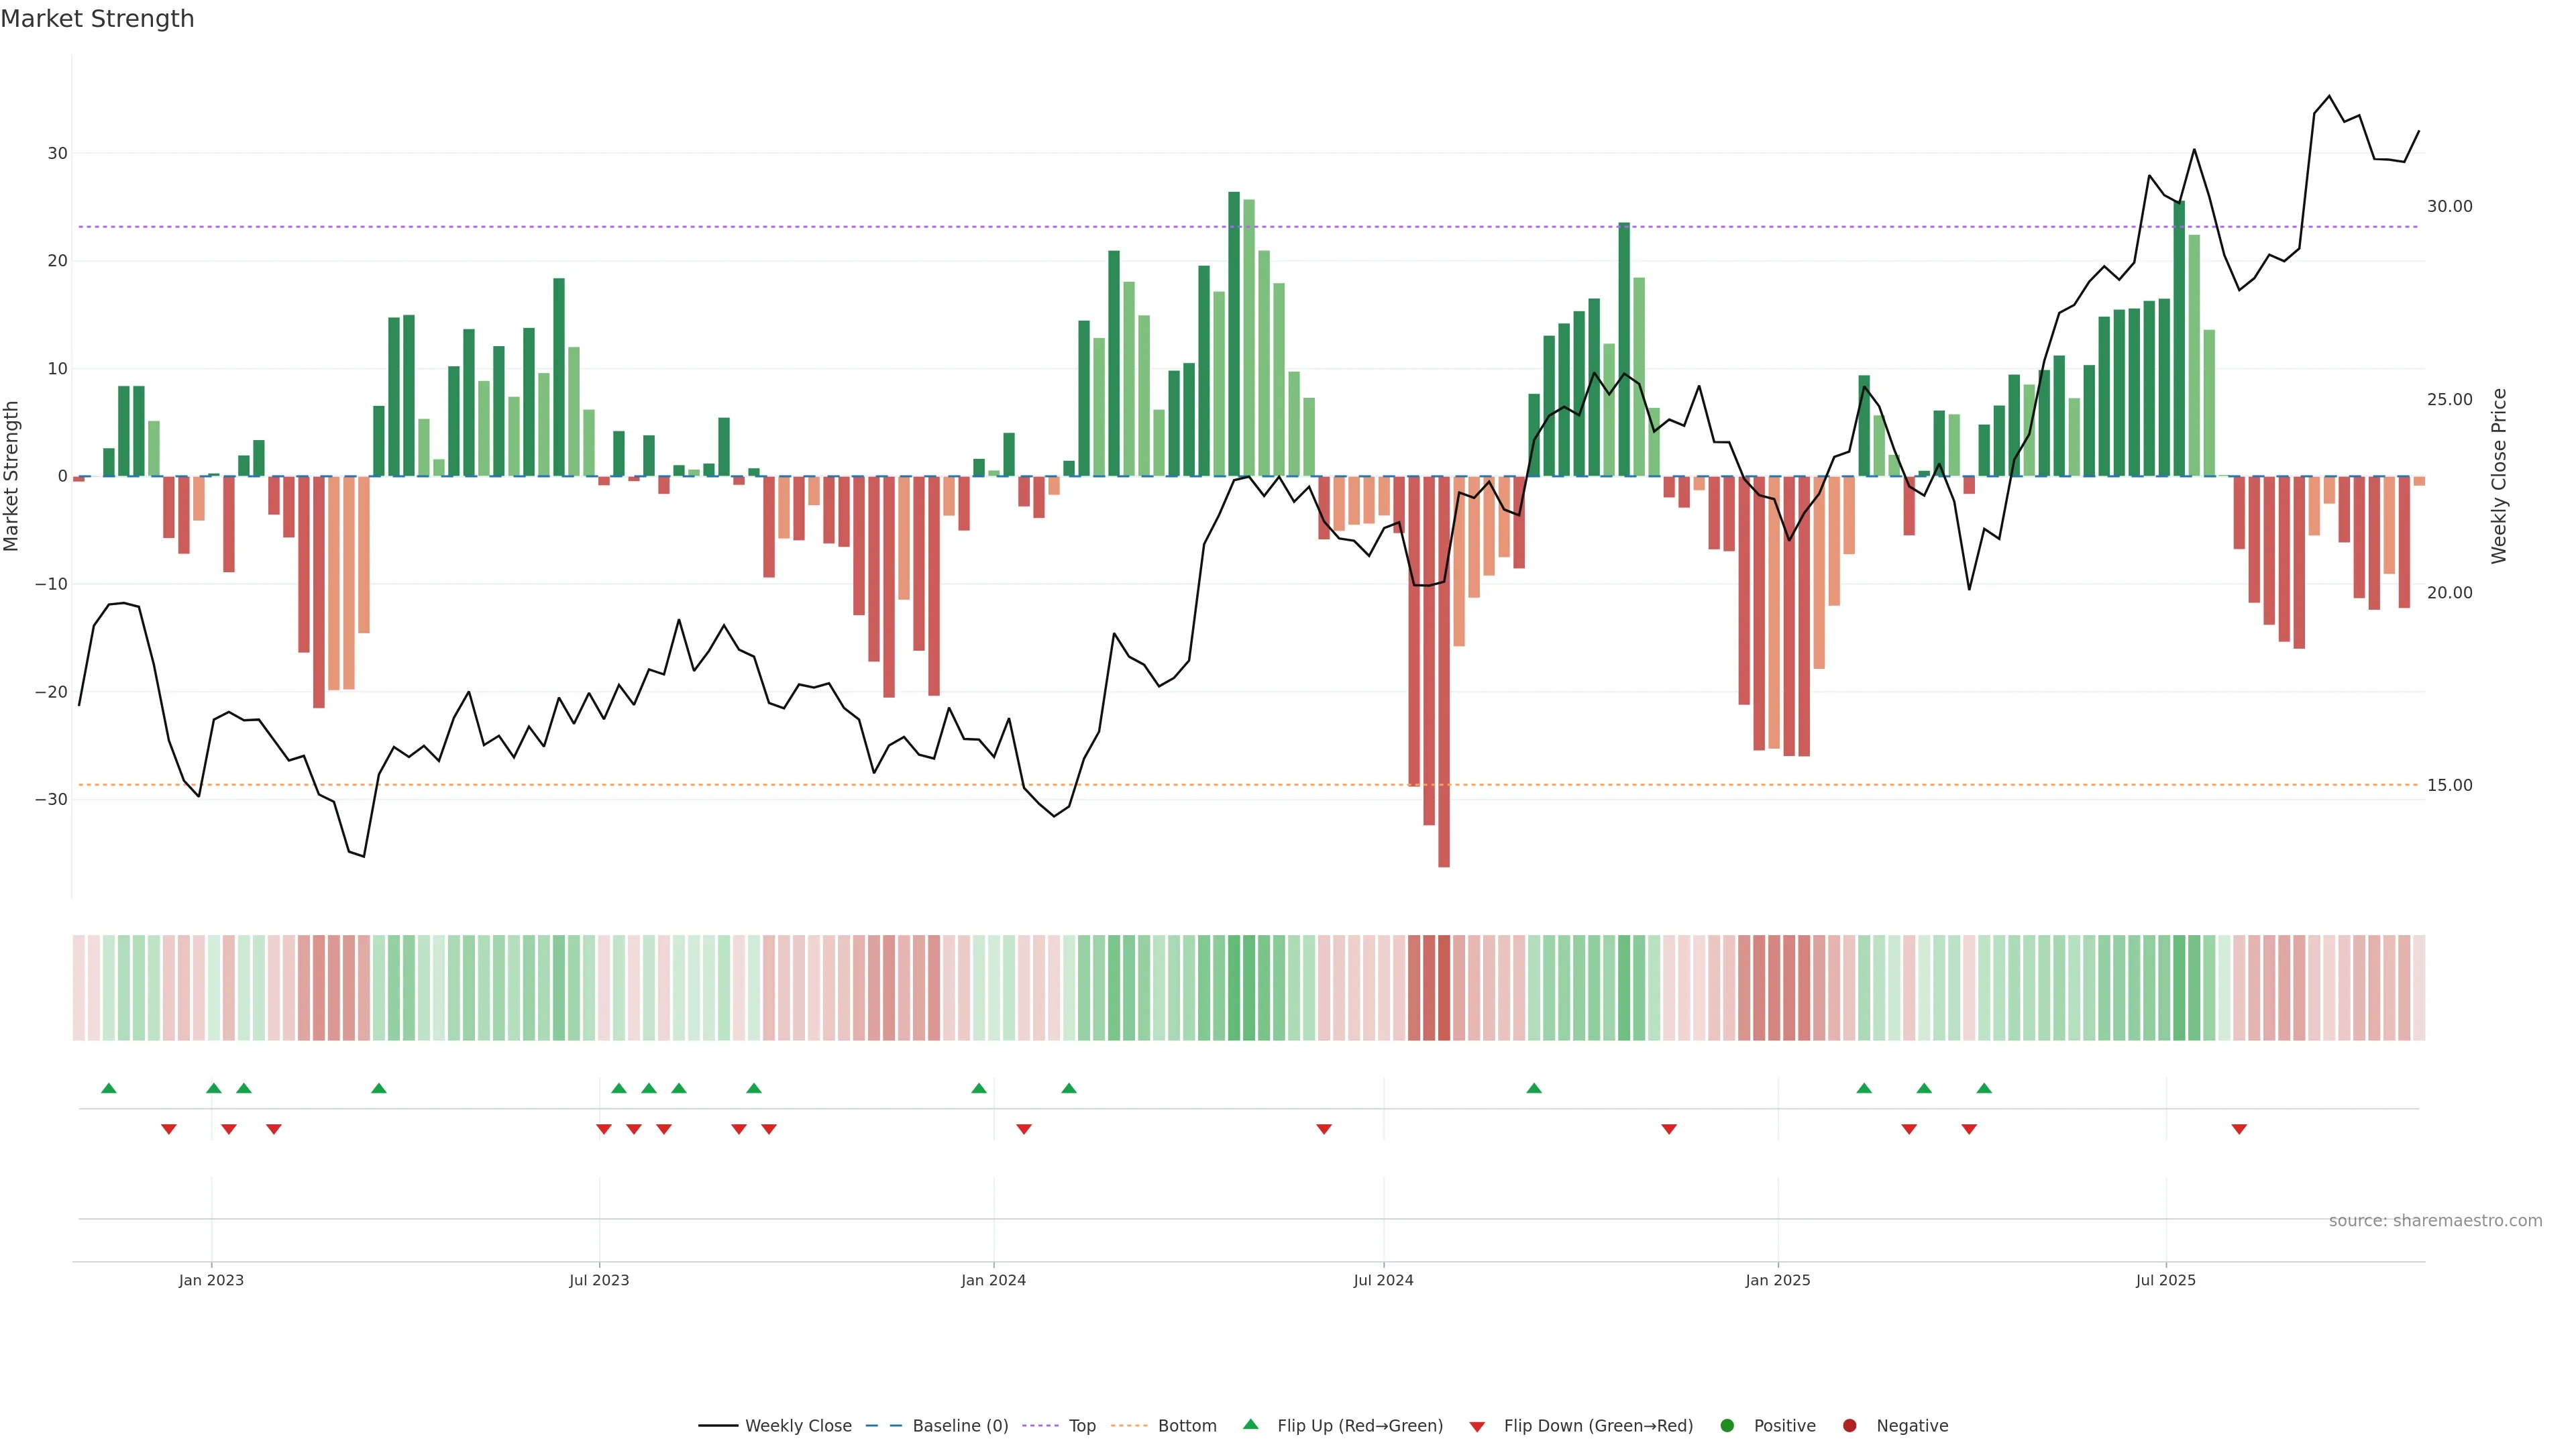Click the rightmost green Flip Up triangle marker
Viewport: 2576px width, 1449px height.
point(1984,1088)
